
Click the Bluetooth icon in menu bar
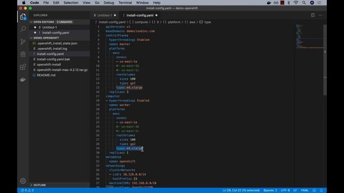(x=289, y=3)
